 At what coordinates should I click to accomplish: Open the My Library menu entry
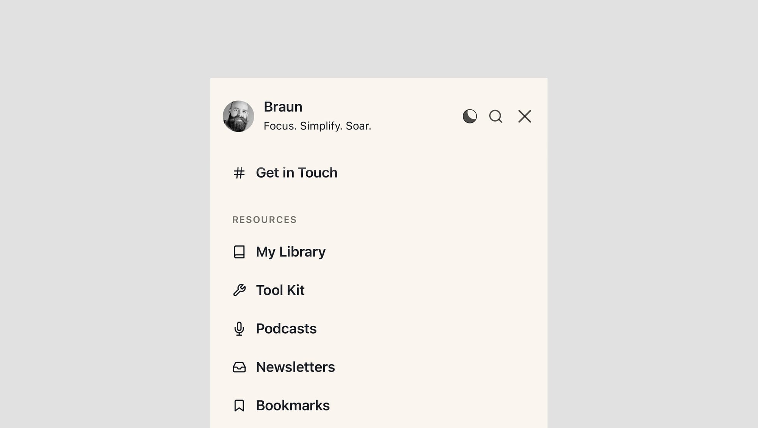coord(290,251)
